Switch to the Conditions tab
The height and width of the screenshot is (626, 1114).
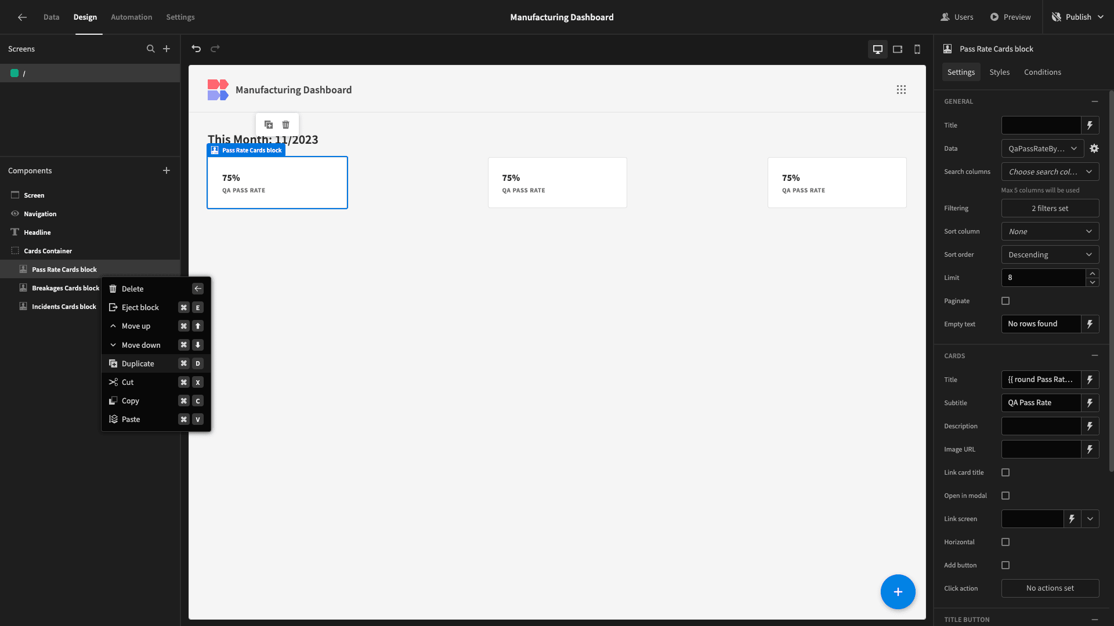point(1043,72)
